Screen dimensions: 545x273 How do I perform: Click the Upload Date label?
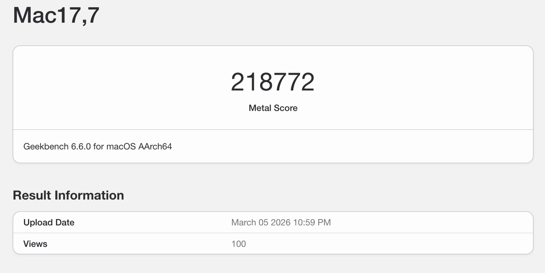[x=49, y=222]
